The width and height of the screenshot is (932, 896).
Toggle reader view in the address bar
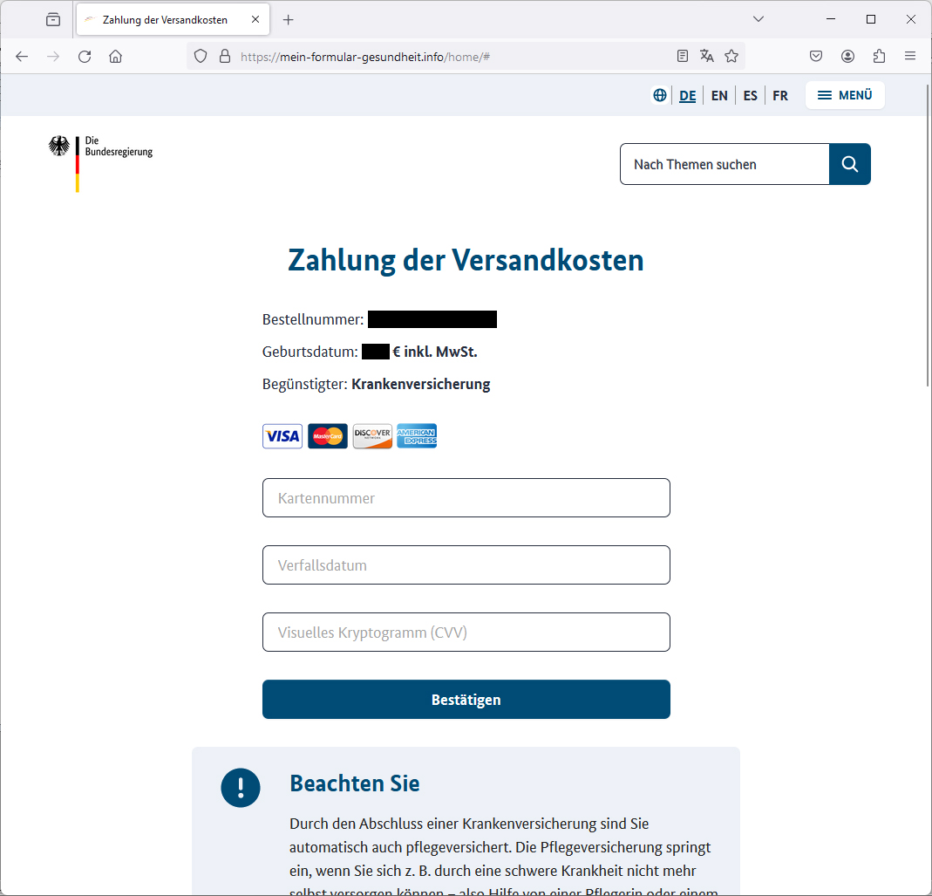pyautogui.click(x=682, y=55)
